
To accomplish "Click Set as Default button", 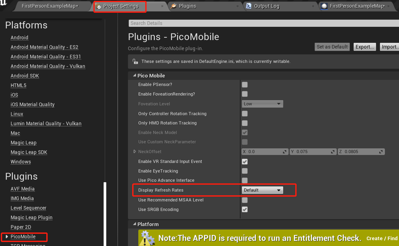I will pyautogui.click(x=332, y=47).
